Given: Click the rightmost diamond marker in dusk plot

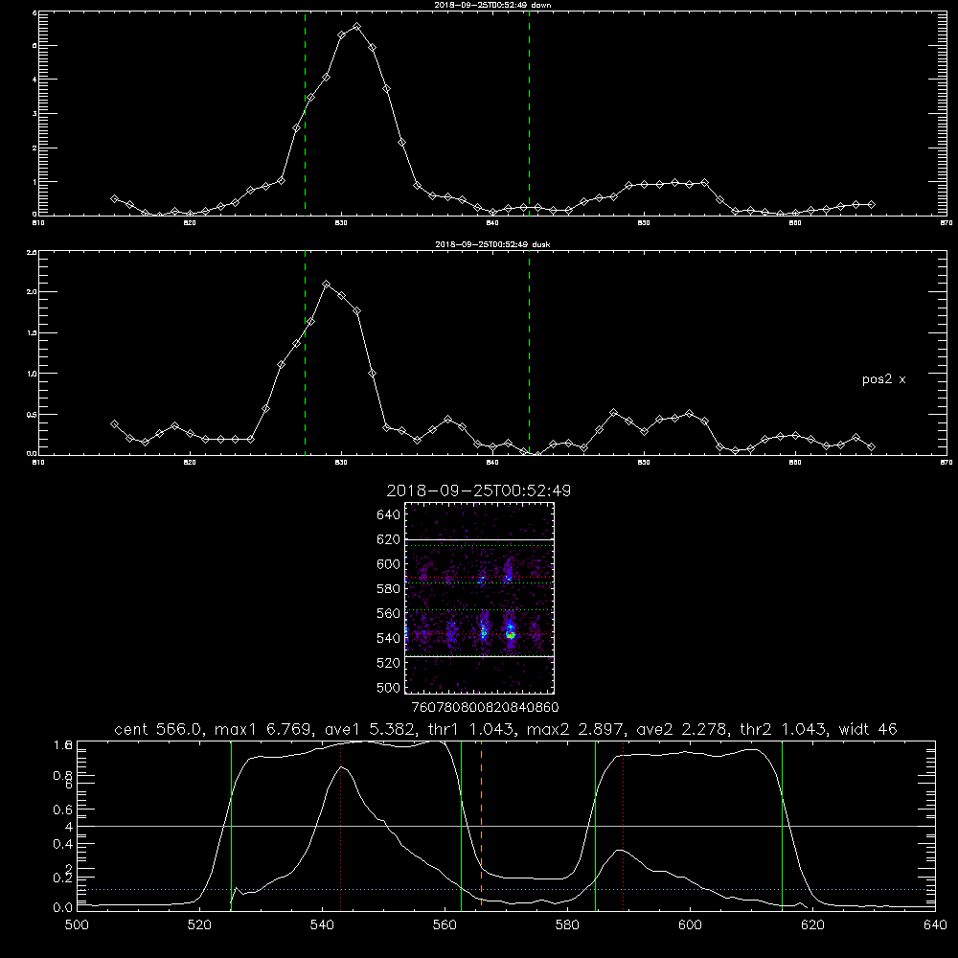Looking at the screenshot, I should pyautogui.click(x=871, y=446).
